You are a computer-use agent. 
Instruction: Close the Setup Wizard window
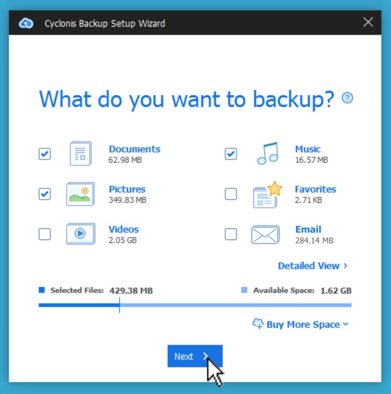pos(368,22)
